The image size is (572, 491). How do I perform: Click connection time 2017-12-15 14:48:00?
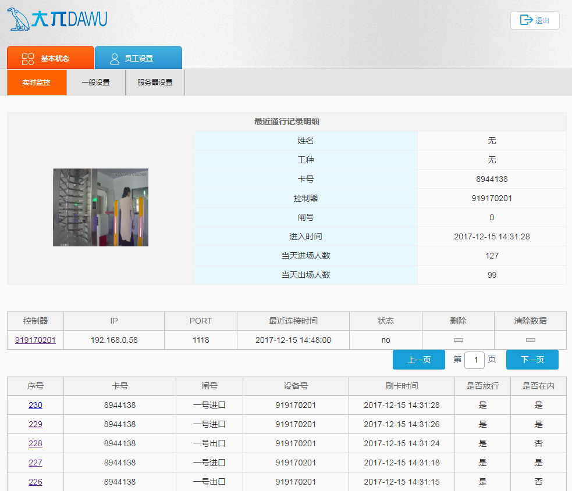click(x=293, y=340)
